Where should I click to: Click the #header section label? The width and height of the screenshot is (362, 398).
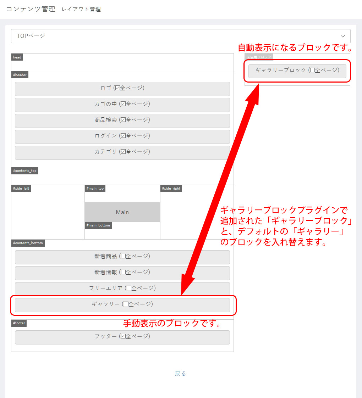click(x=20, y=75)
